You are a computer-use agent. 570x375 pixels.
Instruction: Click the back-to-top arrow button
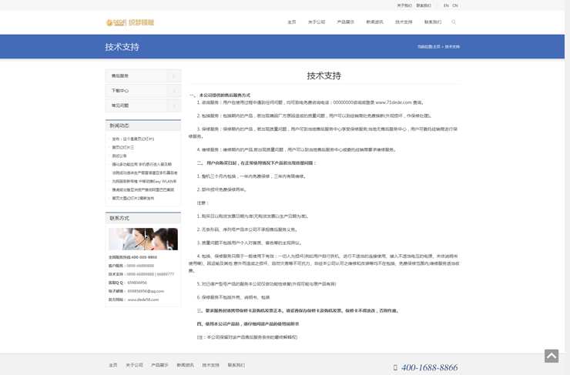(551, 356)
